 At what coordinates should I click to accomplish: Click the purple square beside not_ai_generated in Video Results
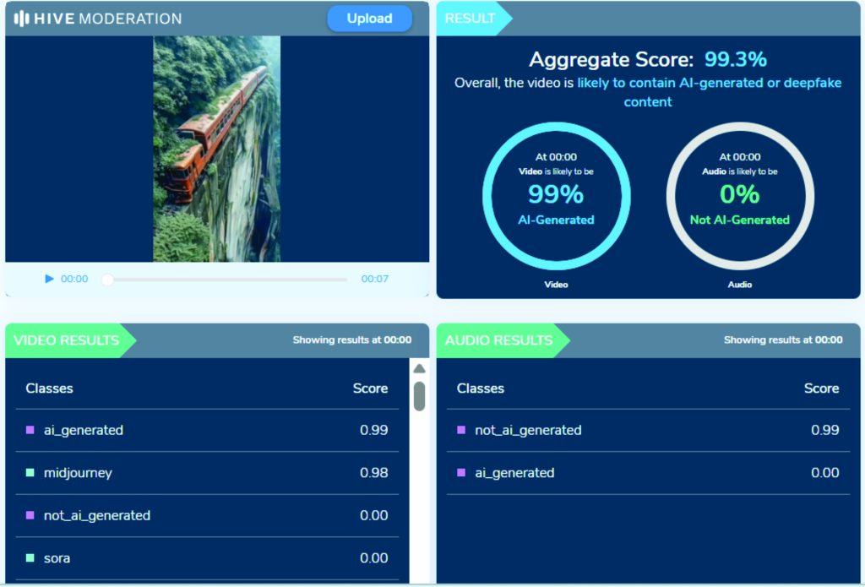(30, 515)
